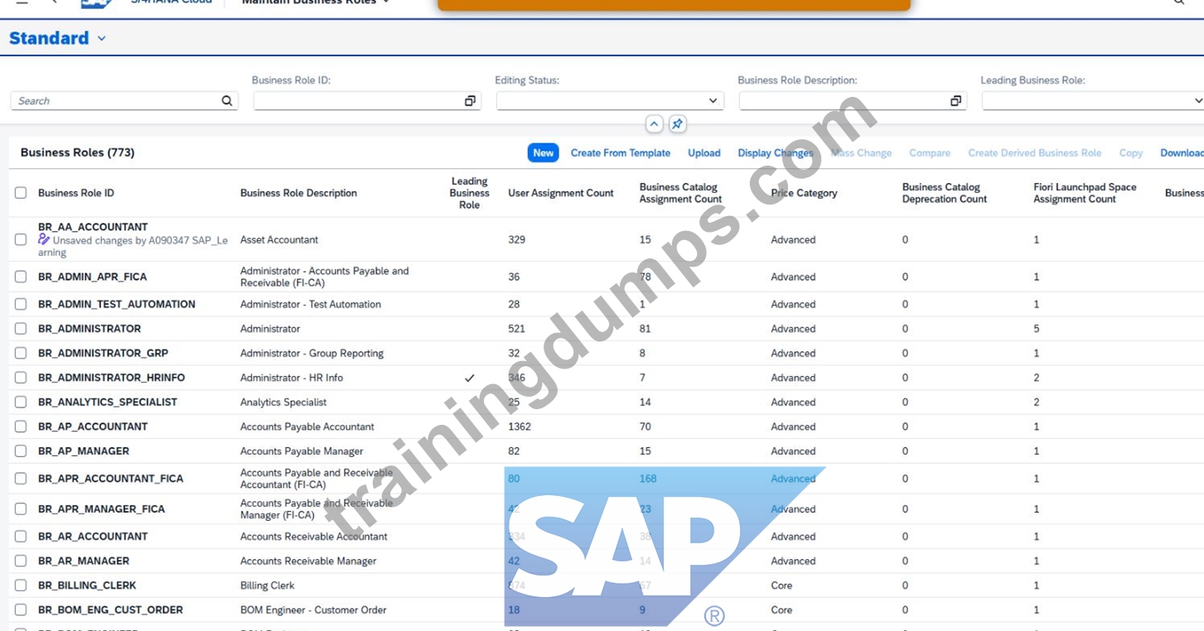Click into the Search input field

pyautogui.click(x=116, y=101)
